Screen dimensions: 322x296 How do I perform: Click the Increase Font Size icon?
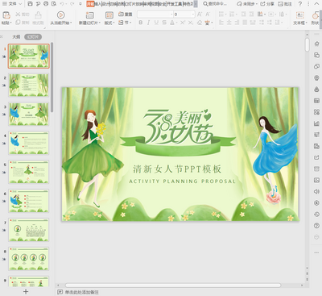pyautogui.click(x=200, y=15)
